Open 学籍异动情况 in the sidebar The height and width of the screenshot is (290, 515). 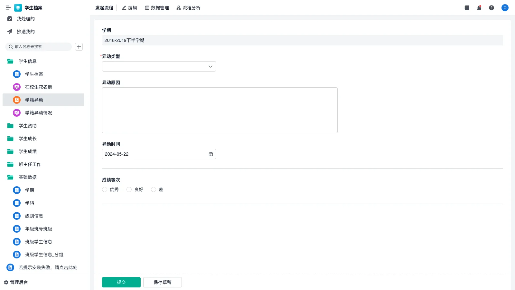39,113
